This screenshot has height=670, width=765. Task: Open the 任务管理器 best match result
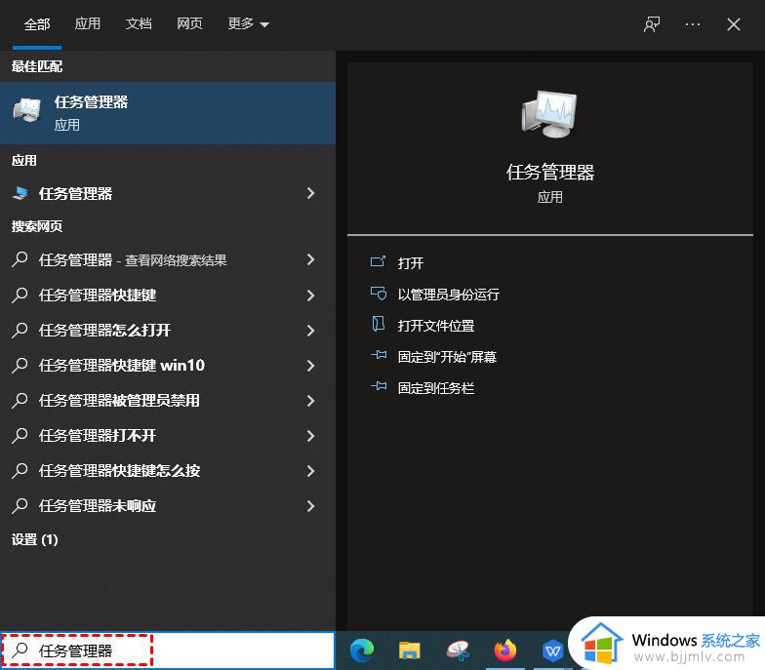168,113
